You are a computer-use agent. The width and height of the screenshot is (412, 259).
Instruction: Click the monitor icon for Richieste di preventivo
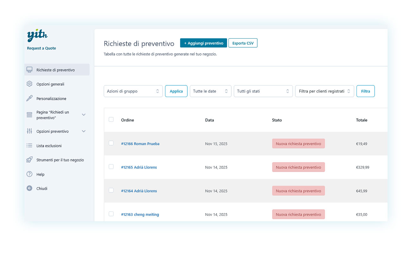29,70
